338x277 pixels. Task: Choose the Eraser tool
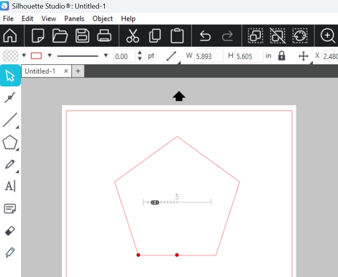click(10, 231)
